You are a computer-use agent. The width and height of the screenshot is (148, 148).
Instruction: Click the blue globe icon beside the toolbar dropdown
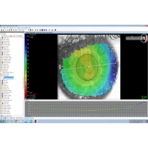[30, 30]
